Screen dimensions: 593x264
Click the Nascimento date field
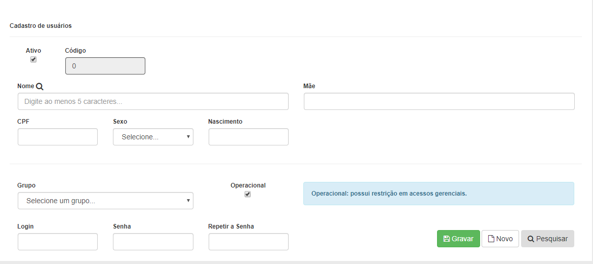(x=249, y=137)
